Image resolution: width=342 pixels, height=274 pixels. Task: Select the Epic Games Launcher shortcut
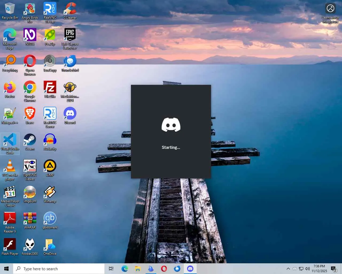tap(70, 39)
